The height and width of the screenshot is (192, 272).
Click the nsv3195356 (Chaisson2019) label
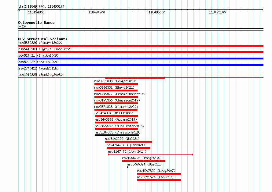pyautogui.click(x=117, y=100)
